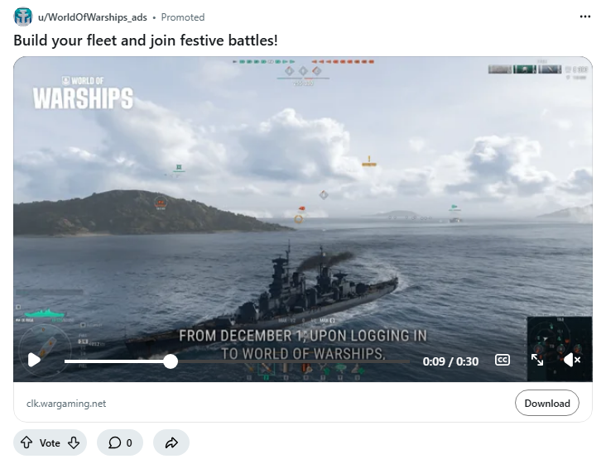Click the World of Warships logo in video

(83, 93)
